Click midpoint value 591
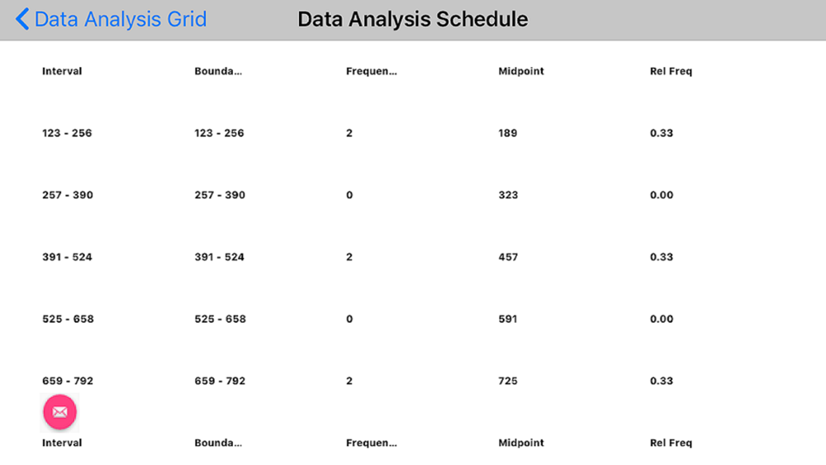The width and height of the screenshot is (826, 465). tap(508, 319)
